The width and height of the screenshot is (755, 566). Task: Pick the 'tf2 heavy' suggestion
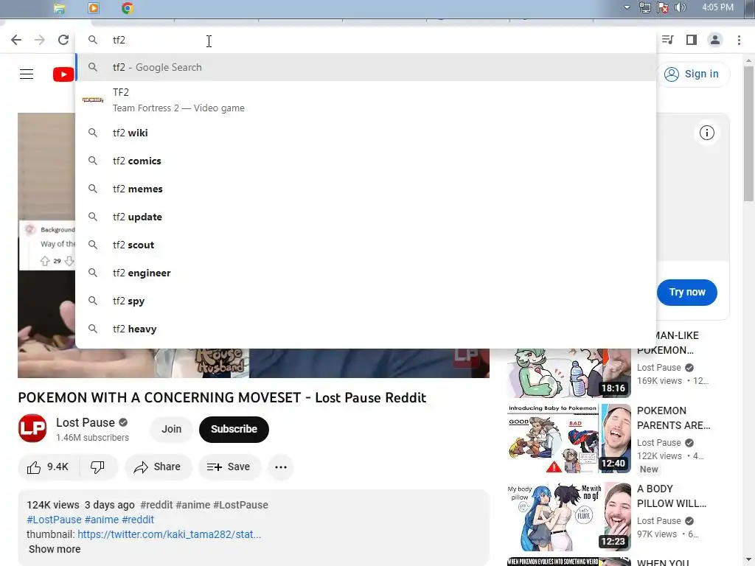[366, 329]
